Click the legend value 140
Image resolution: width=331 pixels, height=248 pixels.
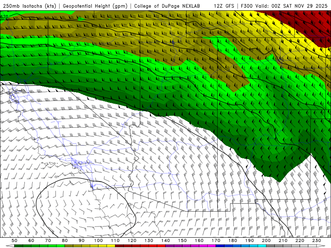[x=165, y=241]
